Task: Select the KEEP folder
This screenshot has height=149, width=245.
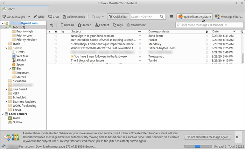Action: (x=16, y=94)
